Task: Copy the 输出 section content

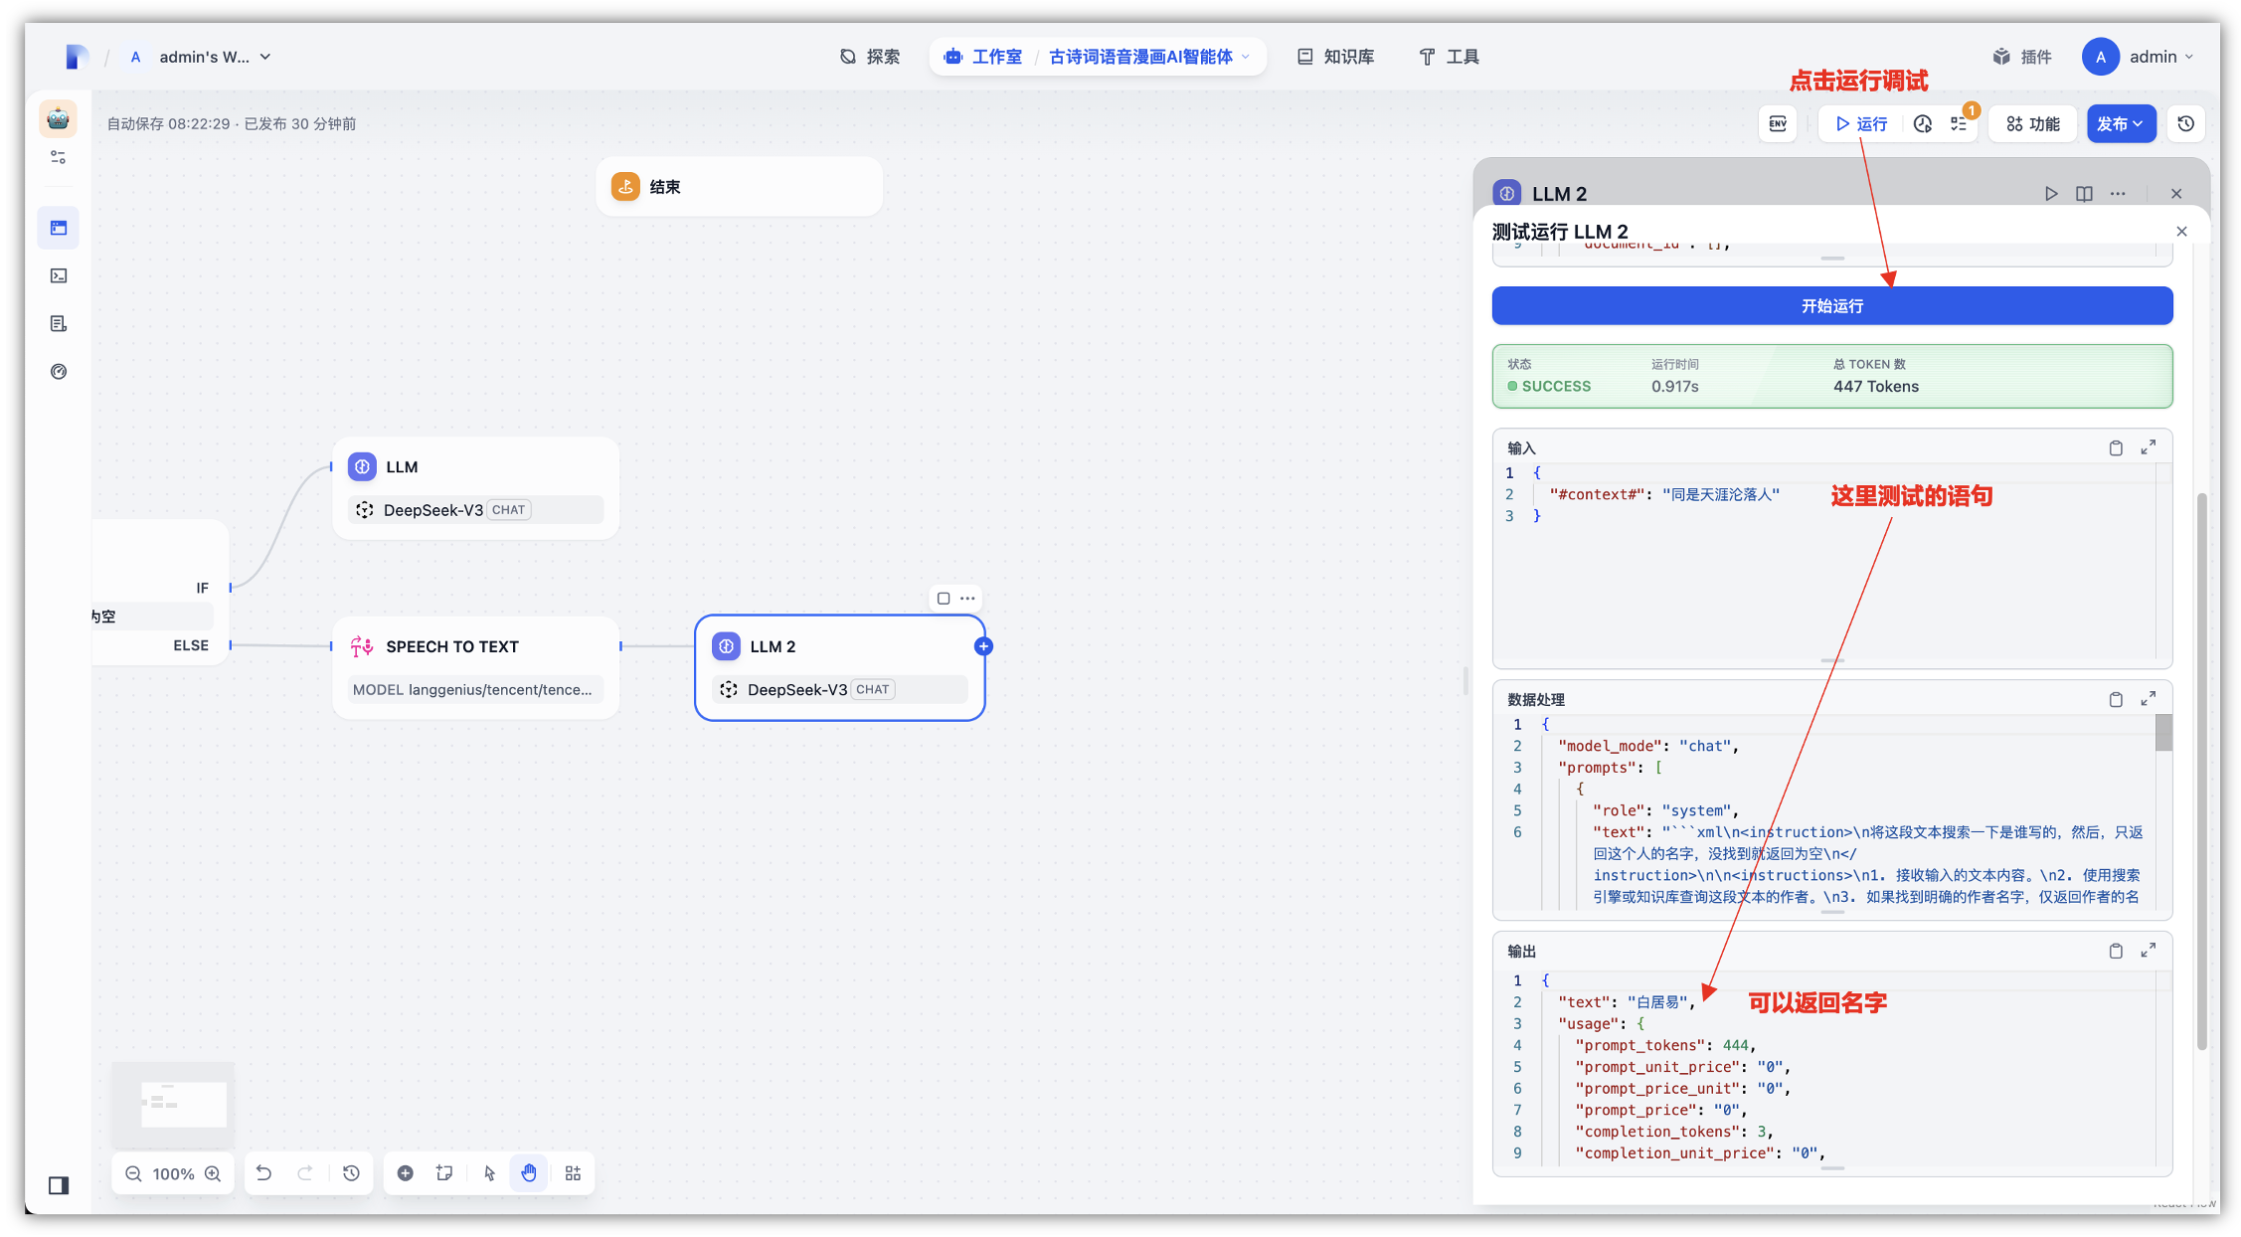Action: (x=2116, y=952)
